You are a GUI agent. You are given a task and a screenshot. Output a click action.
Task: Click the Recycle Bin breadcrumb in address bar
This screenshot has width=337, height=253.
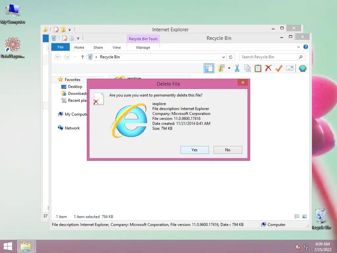tap(110, 57)
